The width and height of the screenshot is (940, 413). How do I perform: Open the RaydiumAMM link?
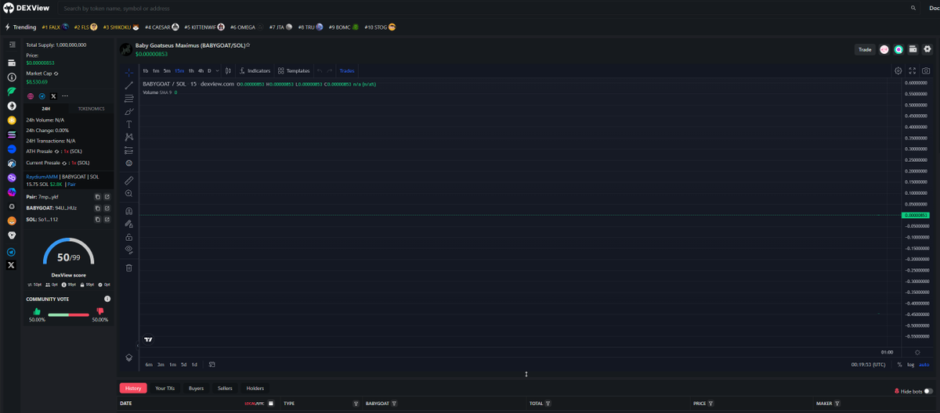[42, 177]
